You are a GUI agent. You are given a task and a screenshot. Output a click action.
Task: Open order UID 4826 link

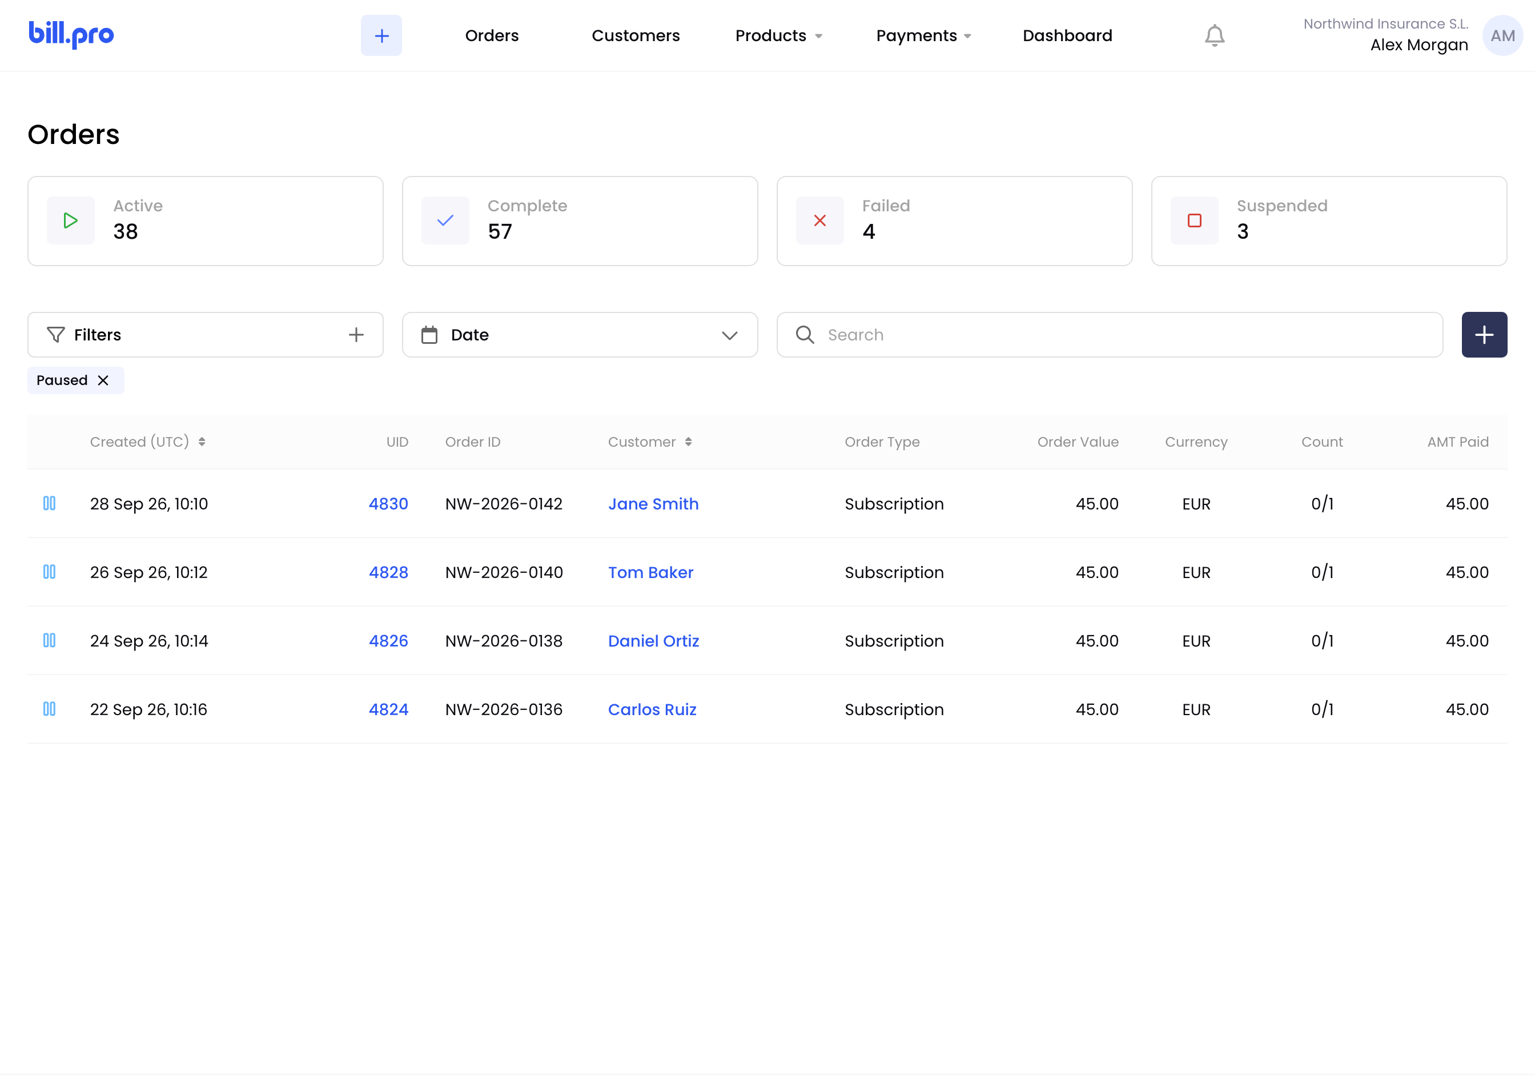point(388,640)
